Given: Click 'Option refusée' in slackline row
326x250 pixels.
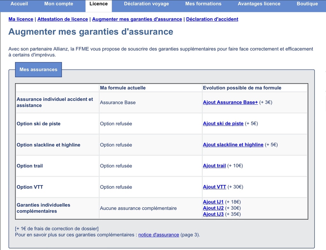Looking at the screenshot, I should (x=116, y=145).
